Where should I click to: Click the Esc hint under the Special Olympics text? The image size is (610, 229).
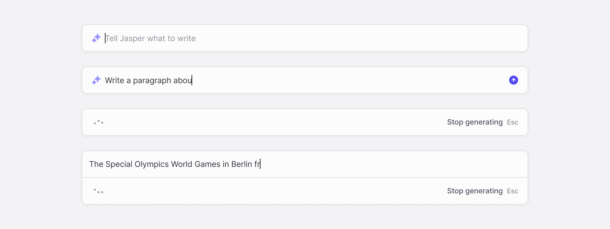[512, 191]
